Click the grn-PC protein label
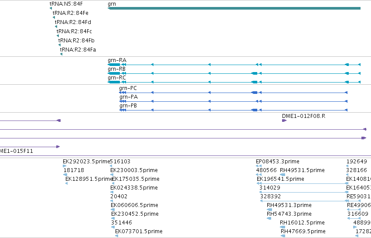The height and width of the screenshot is (238, 371). (x=128, y=88)
